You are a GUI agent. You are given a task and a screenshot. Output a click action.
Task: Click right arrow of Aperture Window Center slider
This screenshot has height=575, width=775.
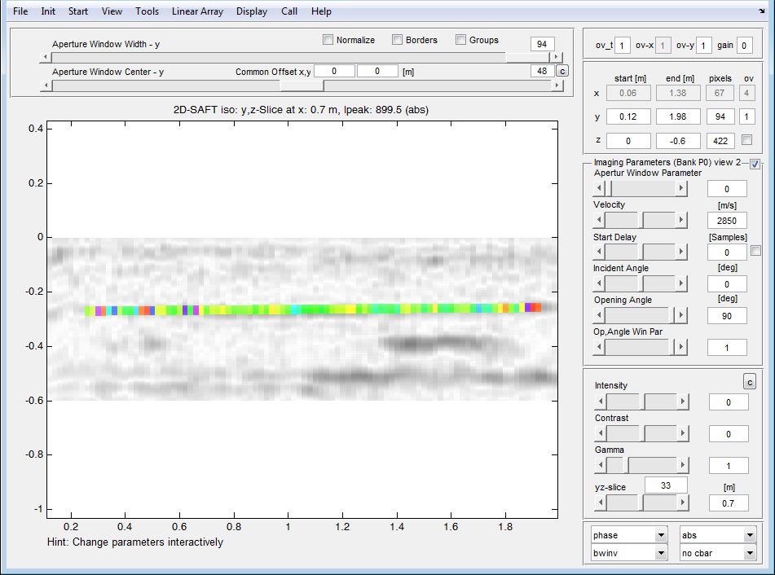pyautogui.click(x=557, y=86)
